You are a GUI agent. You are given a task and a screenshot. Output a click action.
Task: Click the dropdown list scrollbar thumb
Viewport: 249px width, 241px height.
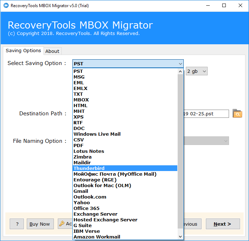[x=180, y=151]
